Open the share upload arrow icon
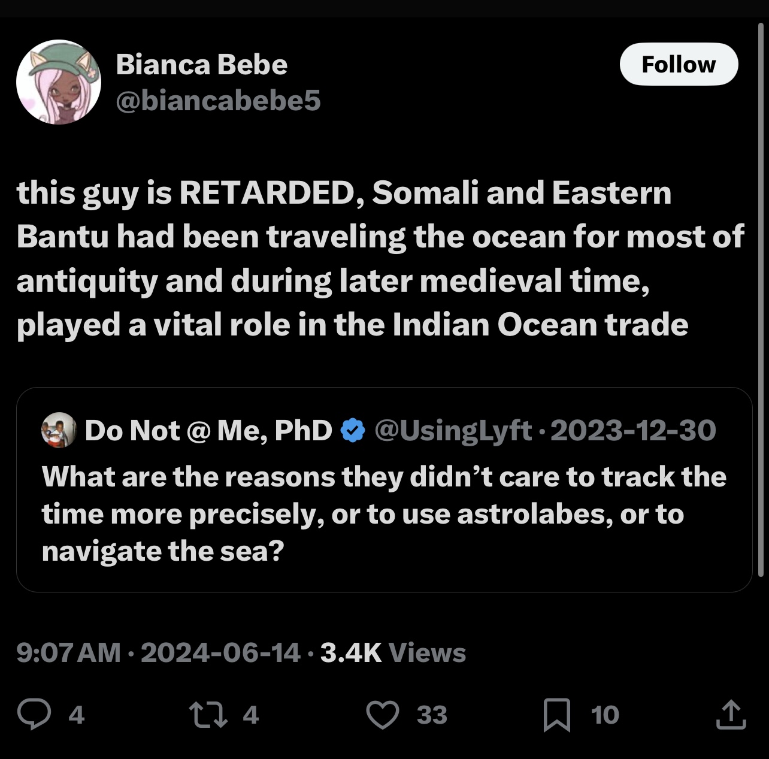 pyautogui.click(x=731, y=715)
